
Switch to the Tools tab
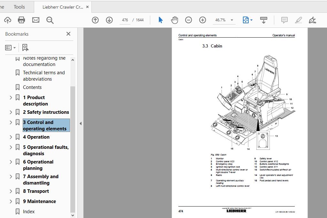point(19,7)
